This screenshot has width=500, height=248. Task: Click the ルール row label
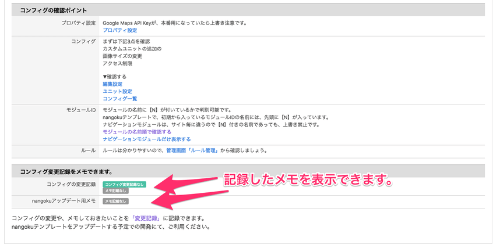tap(88, 150)
